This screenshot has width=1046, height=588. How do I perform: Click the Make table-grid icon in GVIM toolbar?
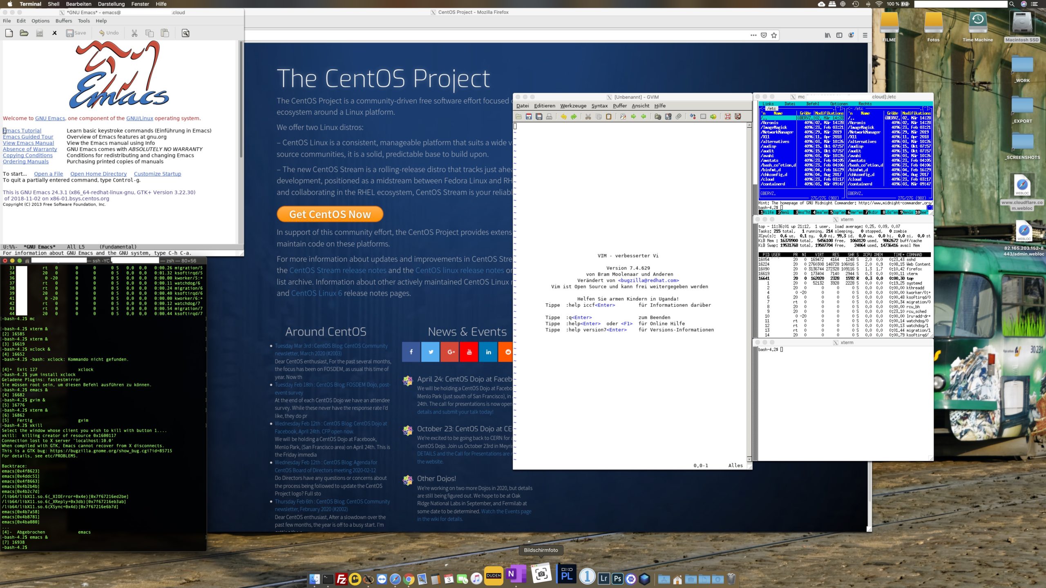pyautogui.click(x=703, y=117)
